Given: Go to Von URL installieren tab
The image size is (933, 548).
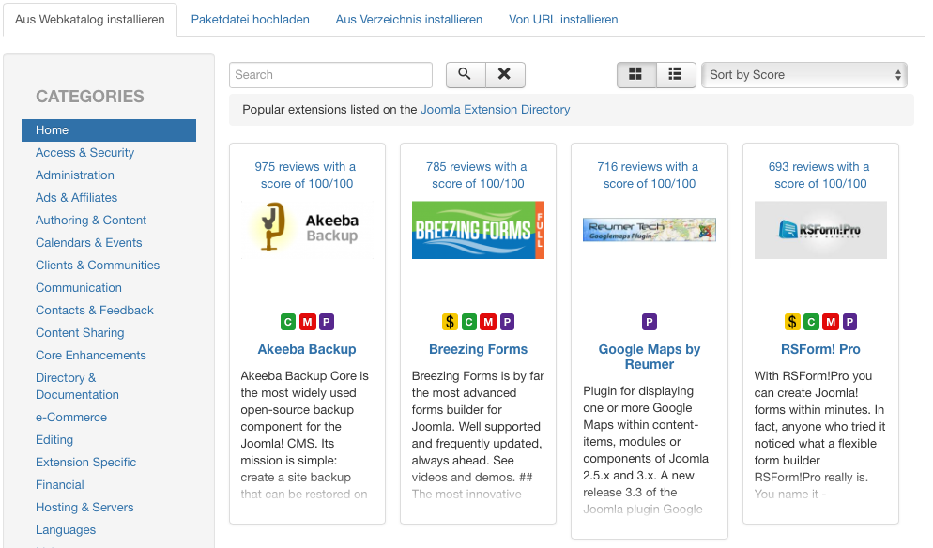Looking at the screenshot, I should click(x=563, y=20).
